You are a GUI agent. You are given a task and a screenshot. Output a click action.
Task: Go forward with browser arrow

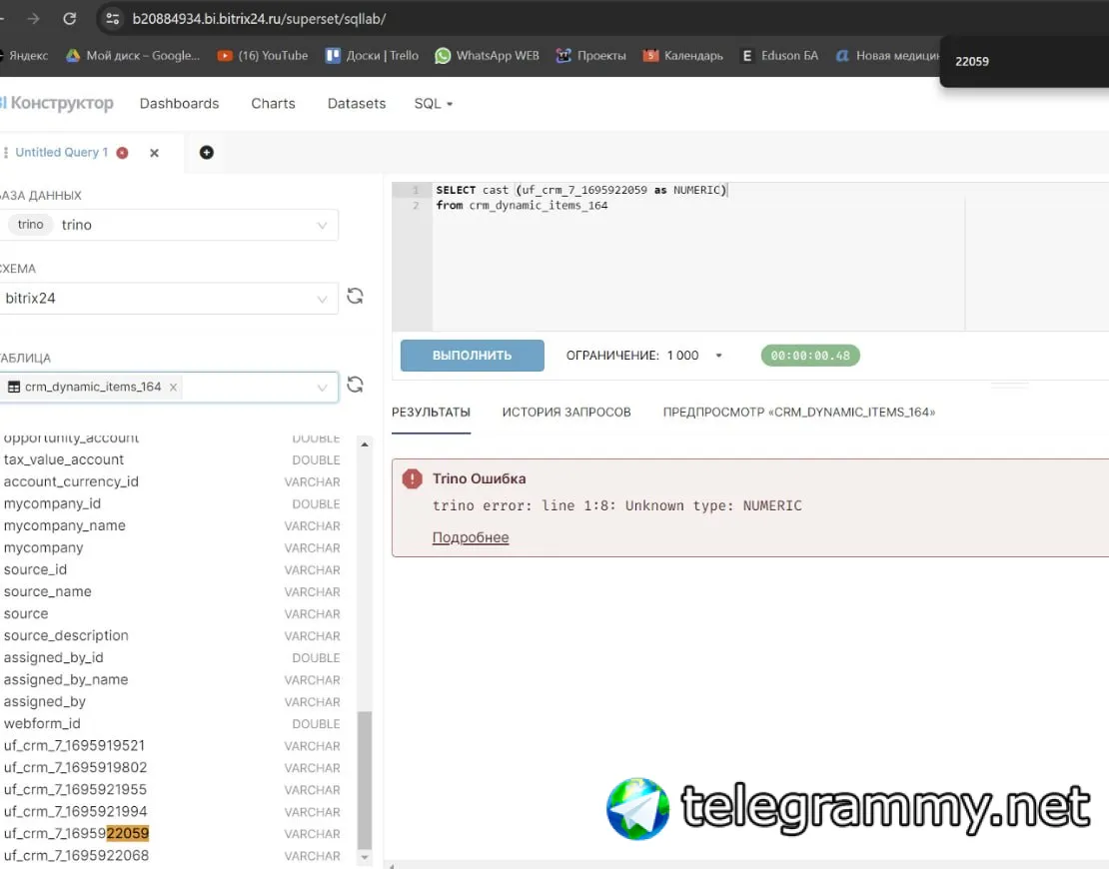(x=33, y=18)
